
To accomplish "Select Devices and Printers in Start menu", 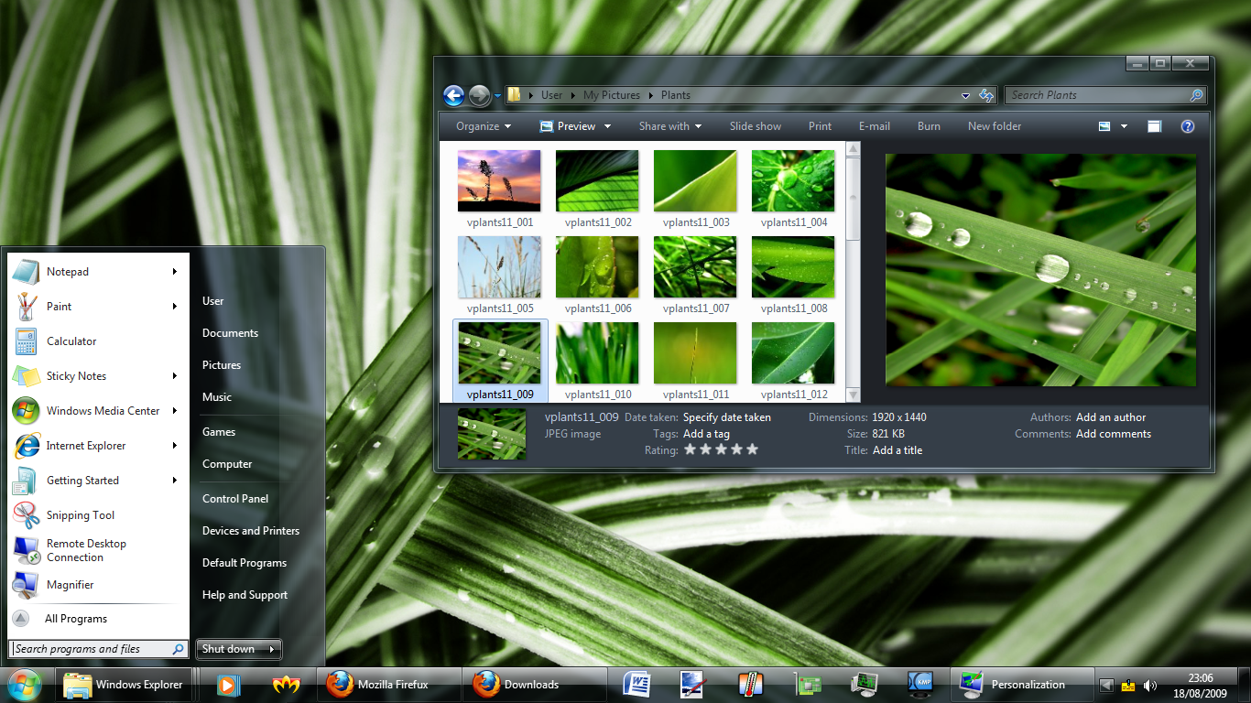I will 251,531.
